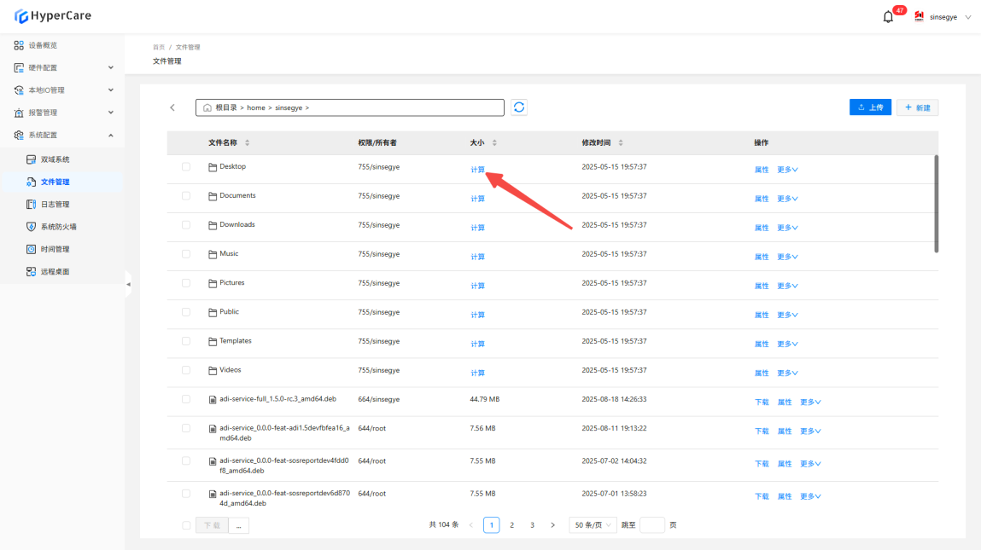Click the table's vertical scrollbar

pyautogui.click(x=936, y=203)
